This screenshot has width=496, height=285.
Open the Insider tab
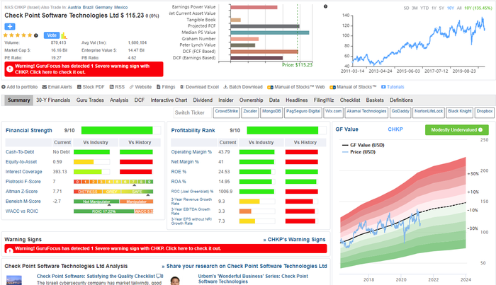(x=226, y=100)
